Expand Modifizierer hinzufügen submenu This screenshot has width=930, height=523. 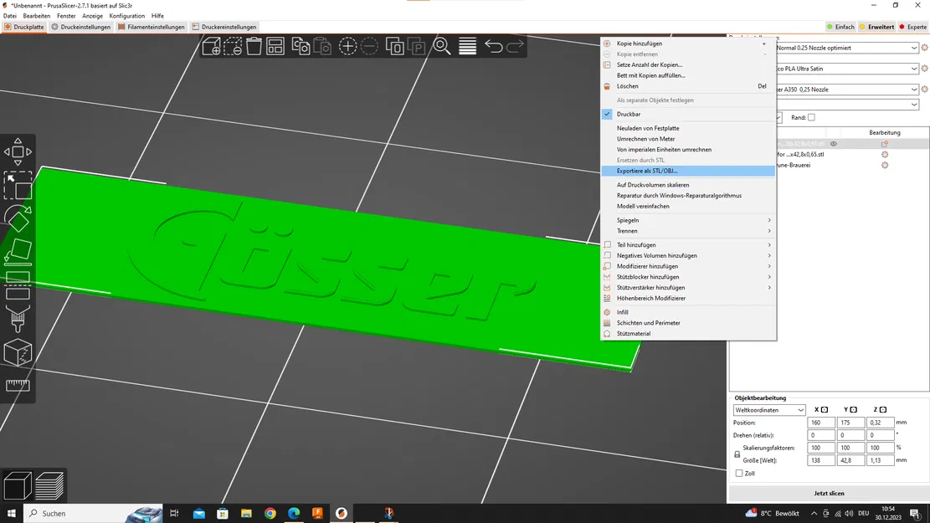pos(688,266)
